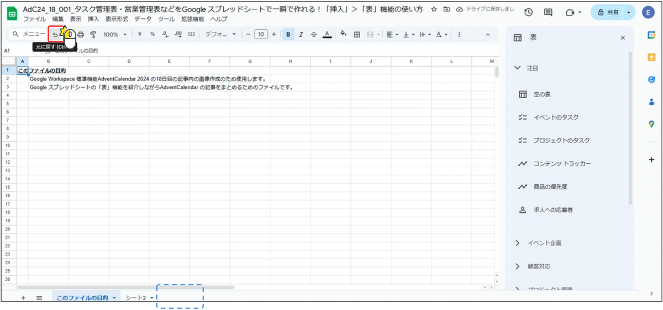Click the font size field showing 10
Viewport: 663px width, 310px height.
(261, 34)
